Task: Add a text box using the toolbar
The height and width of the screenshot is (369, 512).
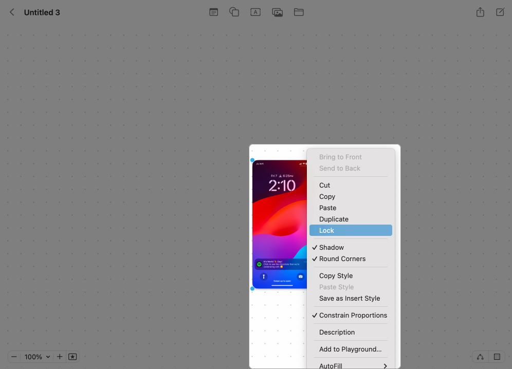Action: click(x=255, y=12)
